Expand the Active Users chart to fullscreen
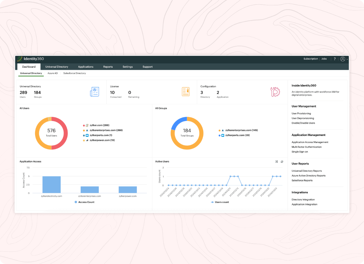This screenshot has height=264, width=364. point(277,161)
